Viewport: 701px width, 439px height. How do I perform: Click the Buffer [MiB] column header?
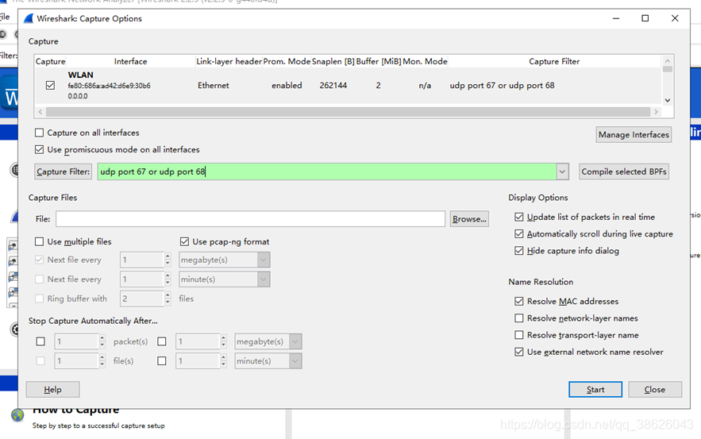click(x=379, y=61)
